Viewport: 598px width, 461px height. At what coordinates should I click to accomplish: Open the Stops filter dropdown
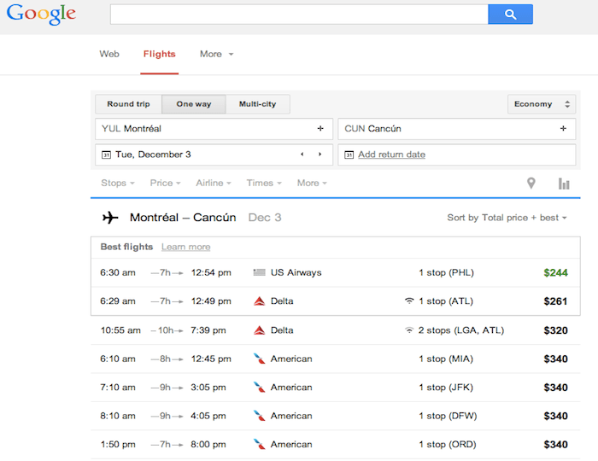click(118, 184)
